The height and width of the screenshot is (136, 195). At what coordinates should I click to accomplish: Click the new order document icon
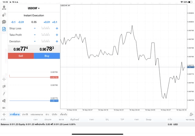(4, 29)
